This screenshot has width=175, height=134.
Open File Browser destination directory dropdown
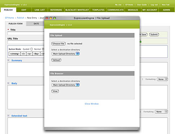(65, 85)
